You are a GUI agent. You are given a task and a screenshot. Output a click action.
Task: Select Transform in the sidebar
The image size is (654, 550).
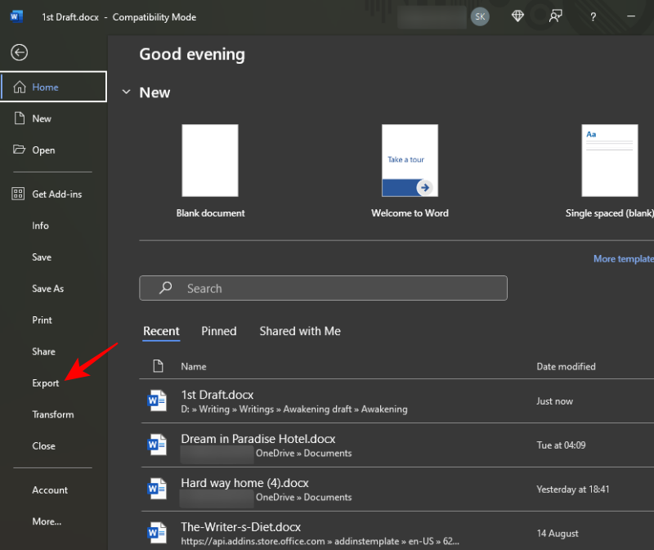tap(53, 414)
